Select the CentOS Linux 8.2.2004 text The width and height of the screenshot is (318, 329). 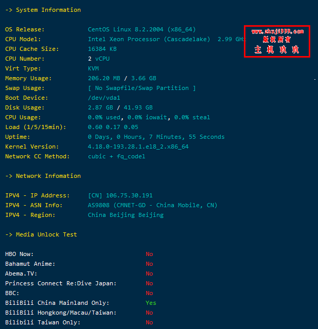126,29
